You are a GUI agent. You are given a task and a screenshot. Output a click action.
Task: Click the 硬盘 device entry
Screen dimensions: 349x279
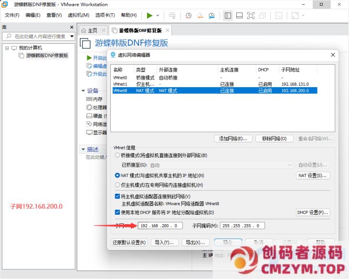96,116
